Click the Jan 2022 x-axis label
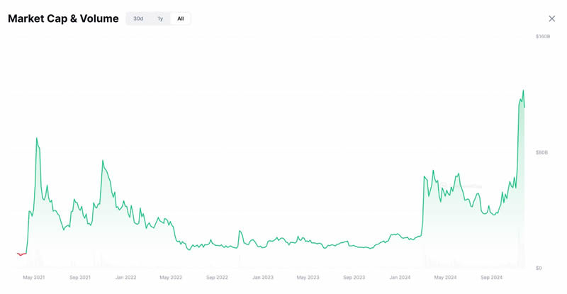 pos(125,278)
